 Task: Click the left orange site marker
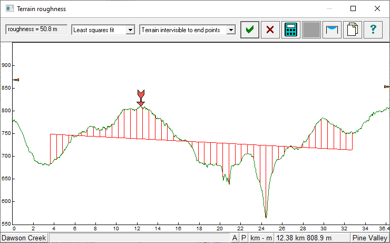point(16,80)
